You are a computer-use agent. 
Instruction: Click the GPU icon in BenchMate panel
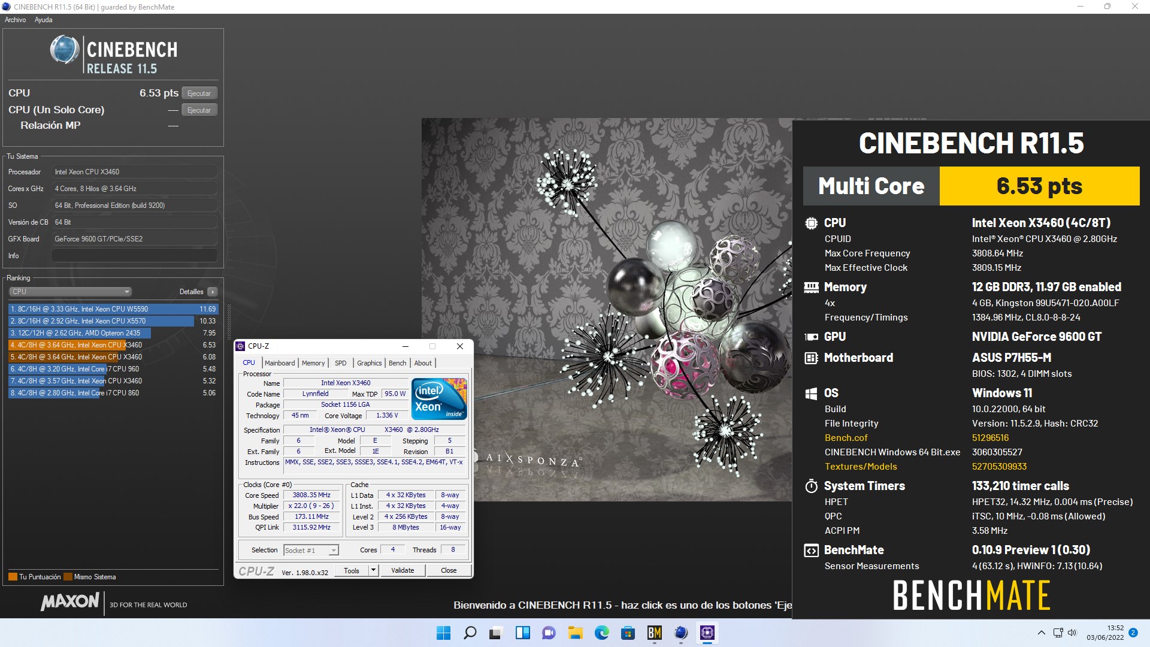point(811,337)
